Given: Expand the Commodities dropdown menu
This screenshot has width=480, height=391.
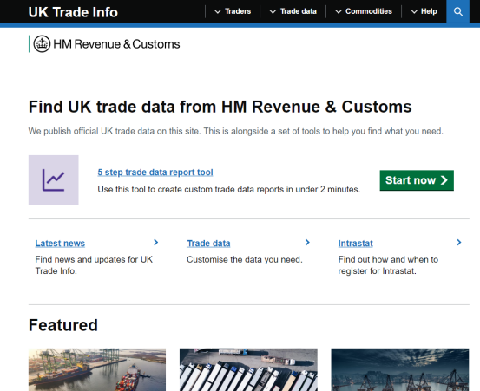Looking at the screenshot, I should pyautogui.click(x=364, y=11).
